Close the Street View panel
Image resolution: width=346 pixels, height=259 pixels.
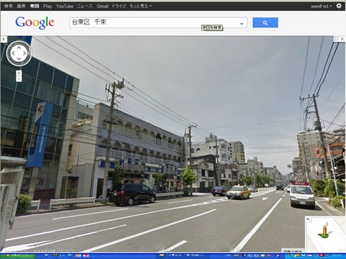342,39
